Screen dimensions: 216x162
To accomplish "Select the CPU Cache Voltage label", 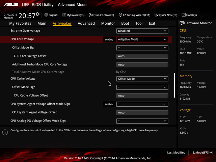I will 23,79.
